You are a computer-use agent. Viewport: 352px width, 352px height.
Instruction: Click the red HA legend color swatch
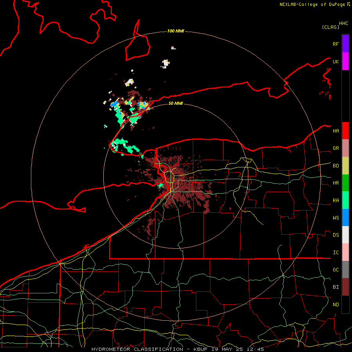tap(345, 131)
